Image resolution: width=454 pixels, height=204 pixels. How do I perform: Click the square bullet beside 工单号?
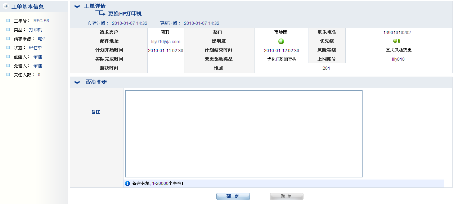click(x=8, y=21)
